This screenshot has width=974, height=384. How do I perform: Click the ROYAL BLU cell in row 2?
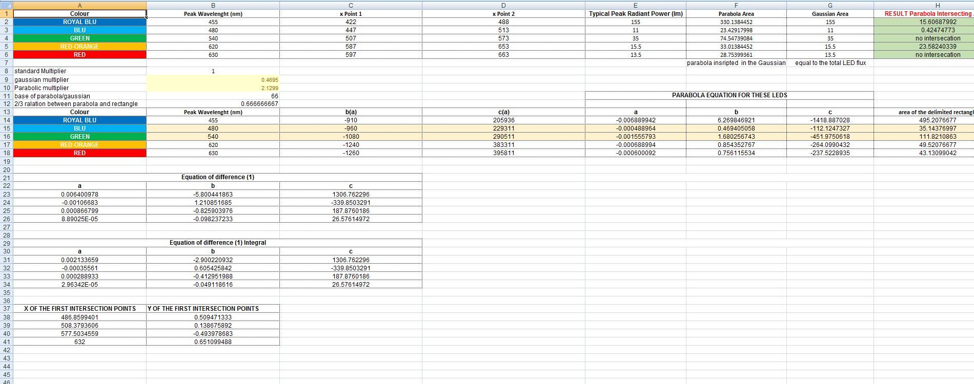pos(79,22)
